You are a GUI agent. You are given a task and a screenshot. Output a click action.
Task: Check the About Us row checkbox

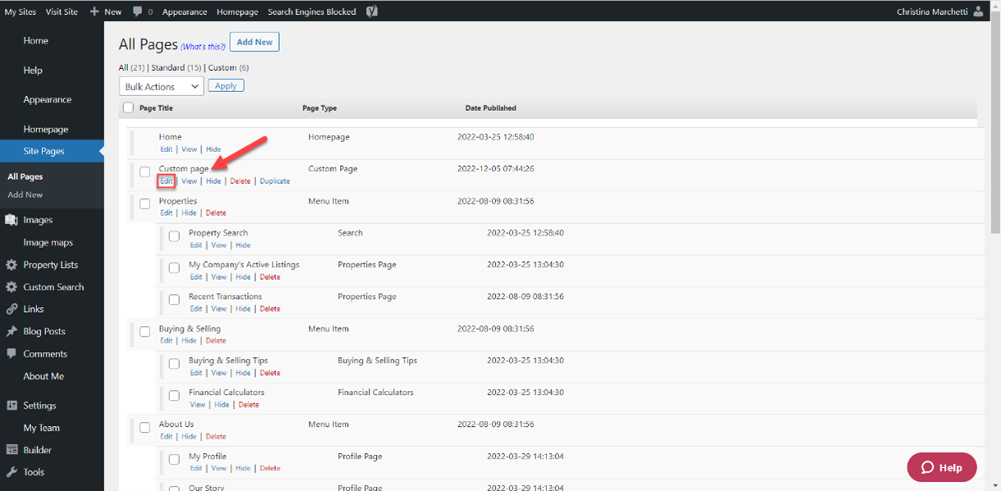pos(145,428)
